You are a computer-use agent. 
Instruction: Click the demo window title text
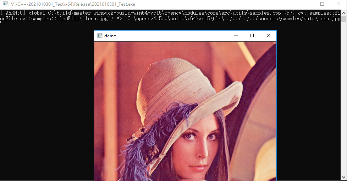(x=110, y=36)
